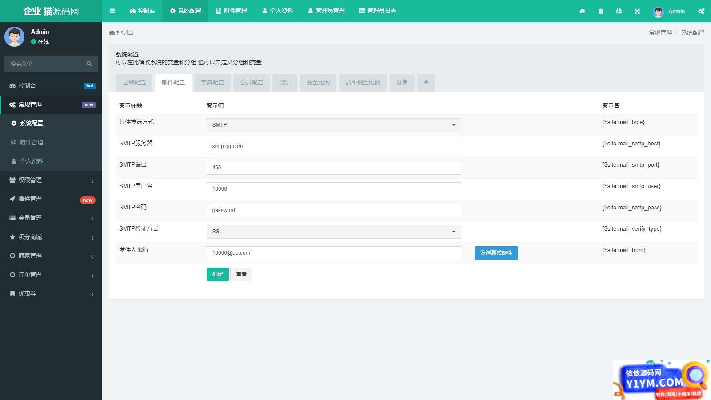Click the 在线 status under Admin
Viewport: 711px width, 400px height.
tap(40, 41)
